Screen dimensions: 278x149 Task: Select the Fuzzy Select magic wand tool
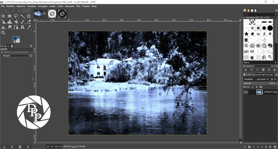[x=23, y=16]
